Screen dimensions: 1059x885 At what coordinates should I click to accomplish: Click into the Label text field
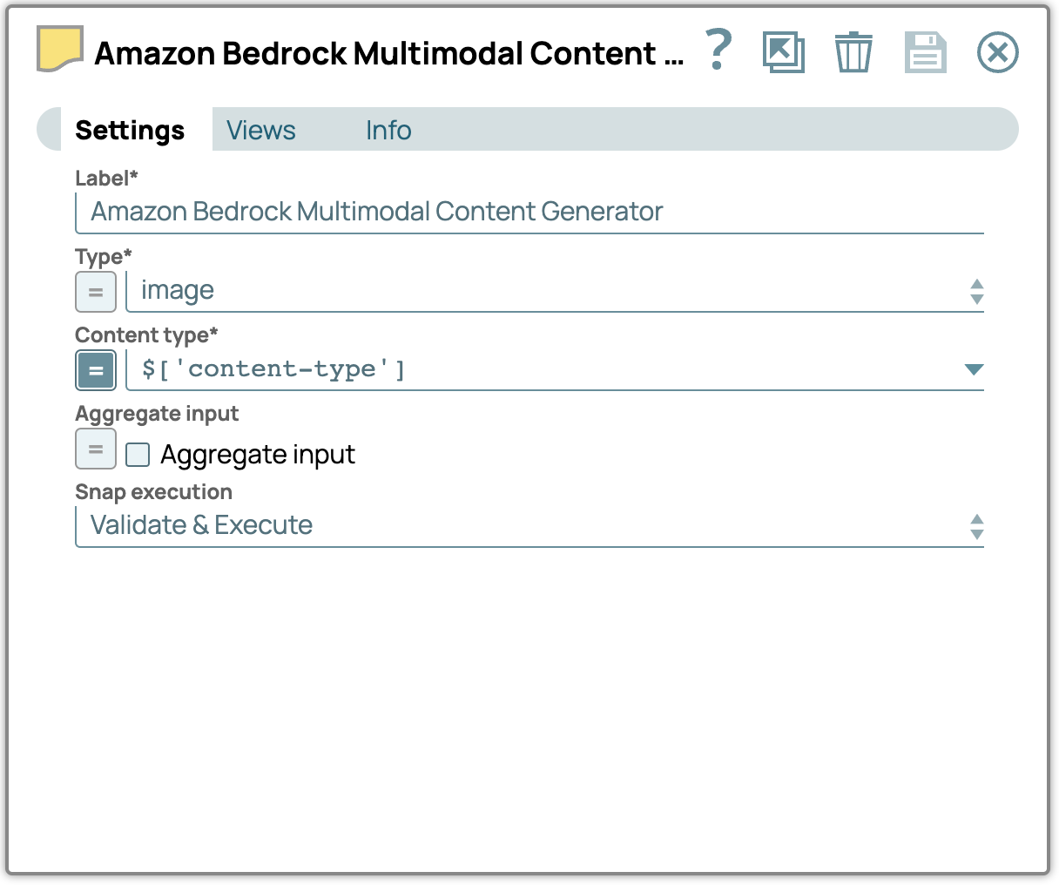click(x=529, y=213)
